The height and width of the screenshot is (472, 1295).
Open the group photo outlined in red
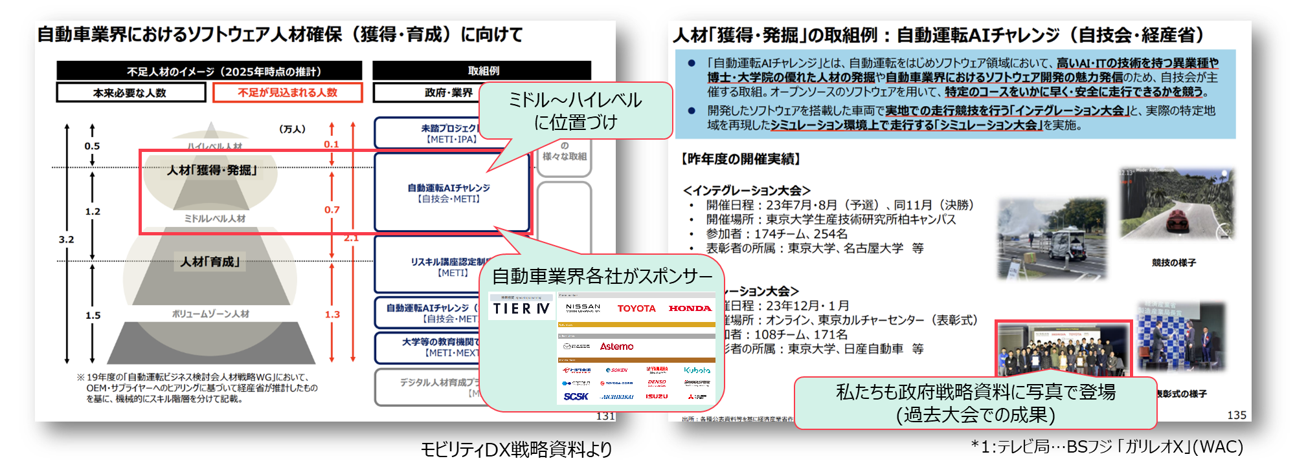pos(1063,349)
